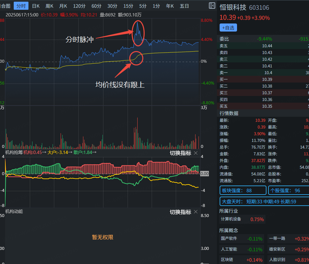Click the 个股强度 96 indicator box
Viewport: 309px width, 264px height.
click(x=288, y=191)
